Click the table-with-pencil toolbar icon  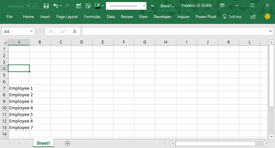coord(88,6)
